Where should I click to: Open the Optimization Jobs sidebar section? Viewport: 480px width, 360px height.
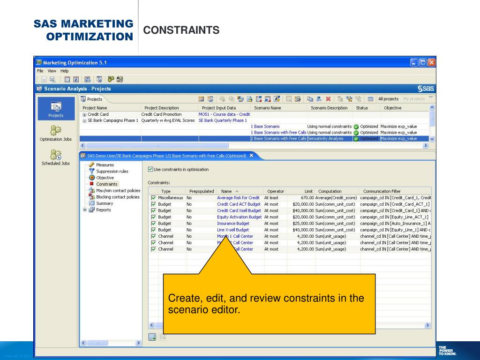click(56, 133)
